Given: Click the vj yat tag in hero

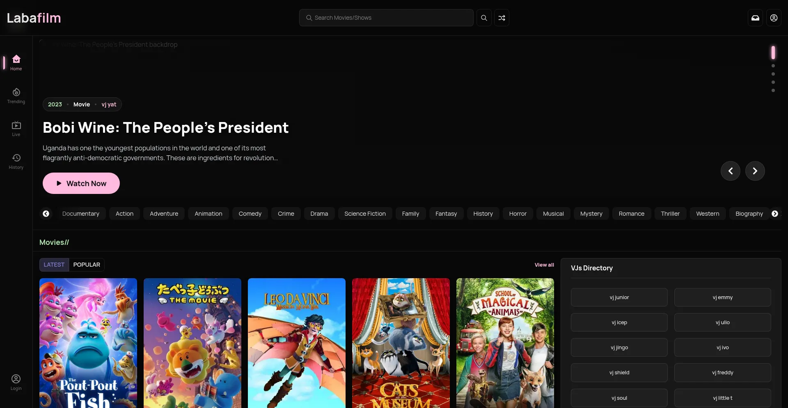Looking at the screenshot, I should [109, 104].
